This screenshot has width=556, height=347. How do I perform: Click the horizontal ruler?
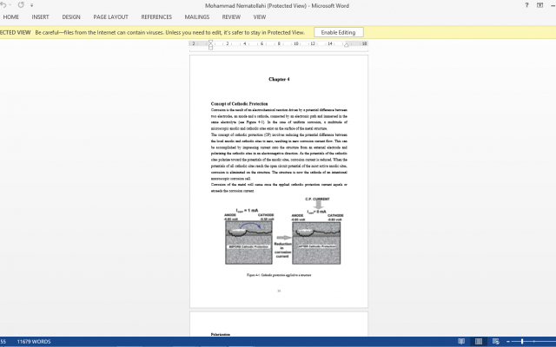coord(279,43)
